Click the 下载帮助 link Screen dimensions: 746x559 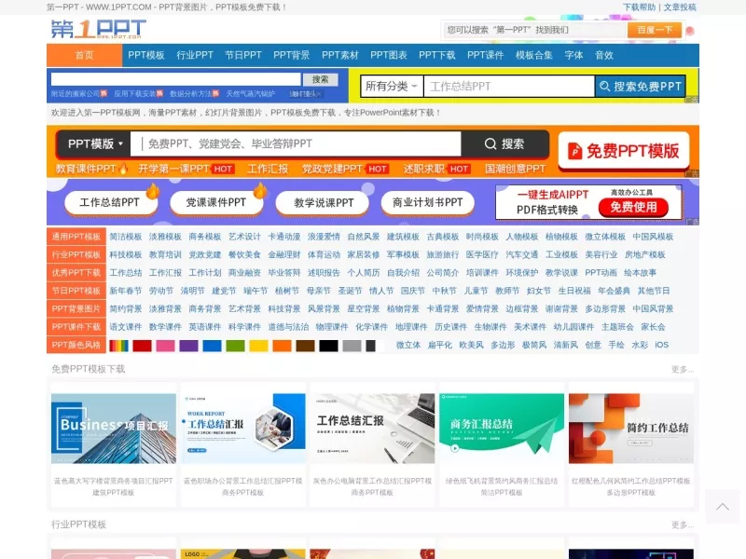pyautogui.click(x=639, y=7)
